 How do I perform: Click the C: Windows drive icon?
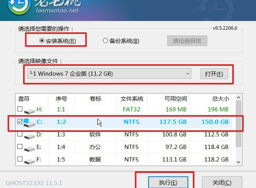coord(29,123)
